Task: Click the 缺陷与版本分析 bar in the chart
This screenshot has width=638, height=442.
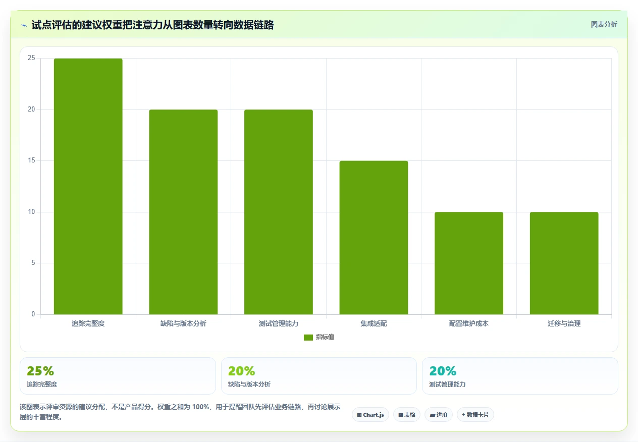Action: [x=183, y=212]
